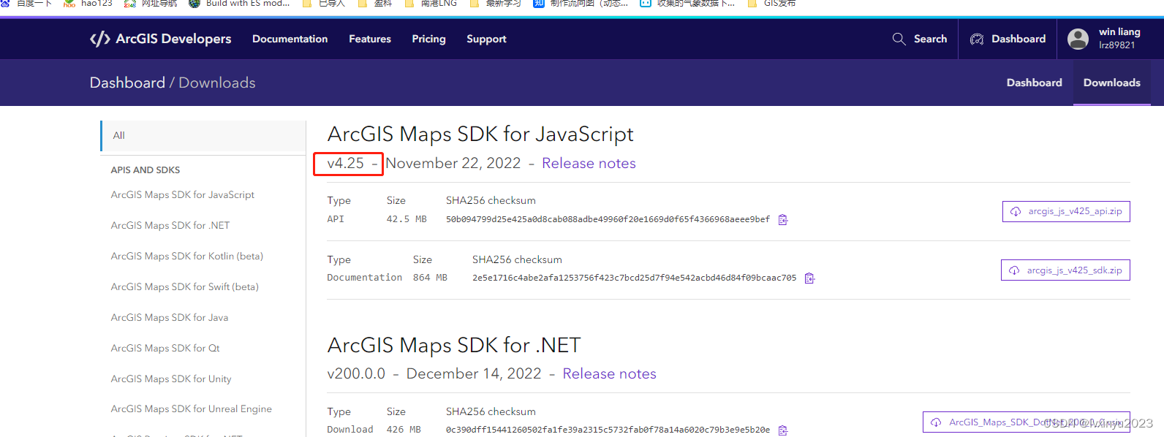The height and width of the screenshot is (437, 1164).
Task: Switch to the Dashboard tab
Action: (x=1034, y=83)
